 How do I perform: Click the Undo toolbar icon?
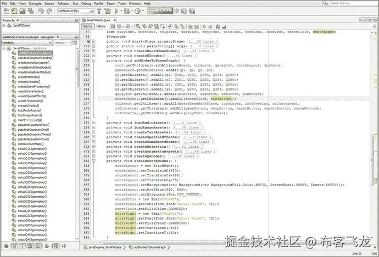[x=41, y=11]
